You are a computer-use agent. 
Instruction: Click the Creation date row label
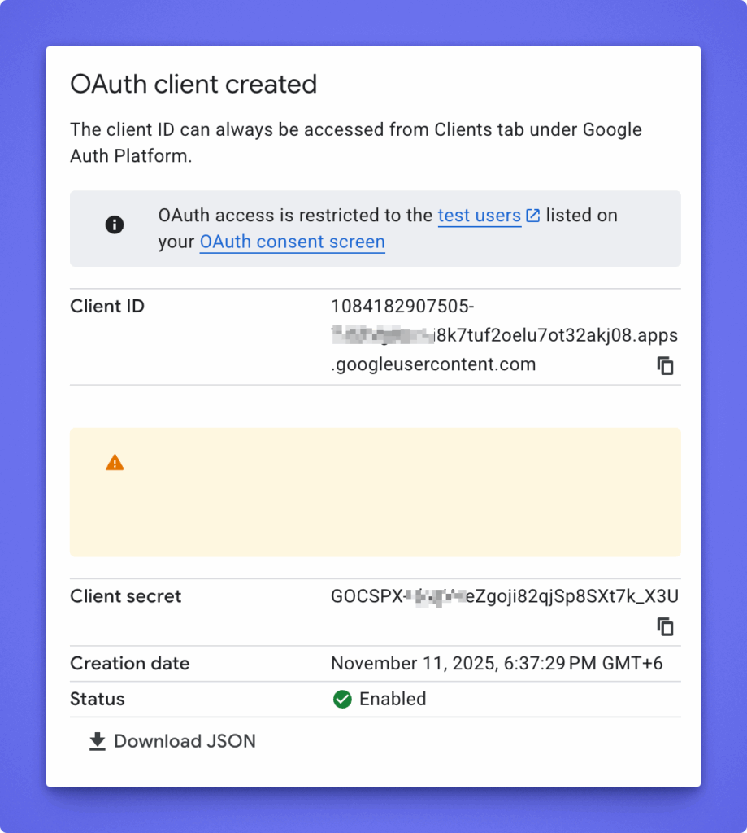click(130, 664)
